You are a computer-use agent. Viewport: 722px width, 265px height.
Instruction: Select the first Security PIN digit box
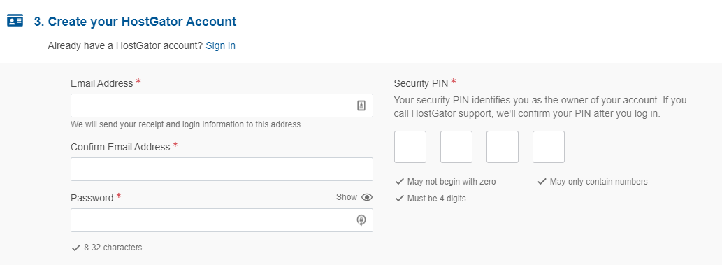[x=410, y=147]
